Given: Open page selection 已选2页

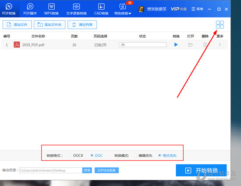Looking at the screenshot, I should (100, 45).
